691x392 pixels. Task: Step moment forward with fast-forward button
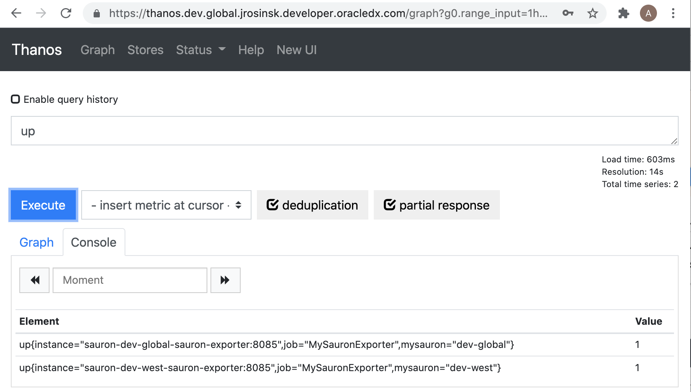pos(225,280)
